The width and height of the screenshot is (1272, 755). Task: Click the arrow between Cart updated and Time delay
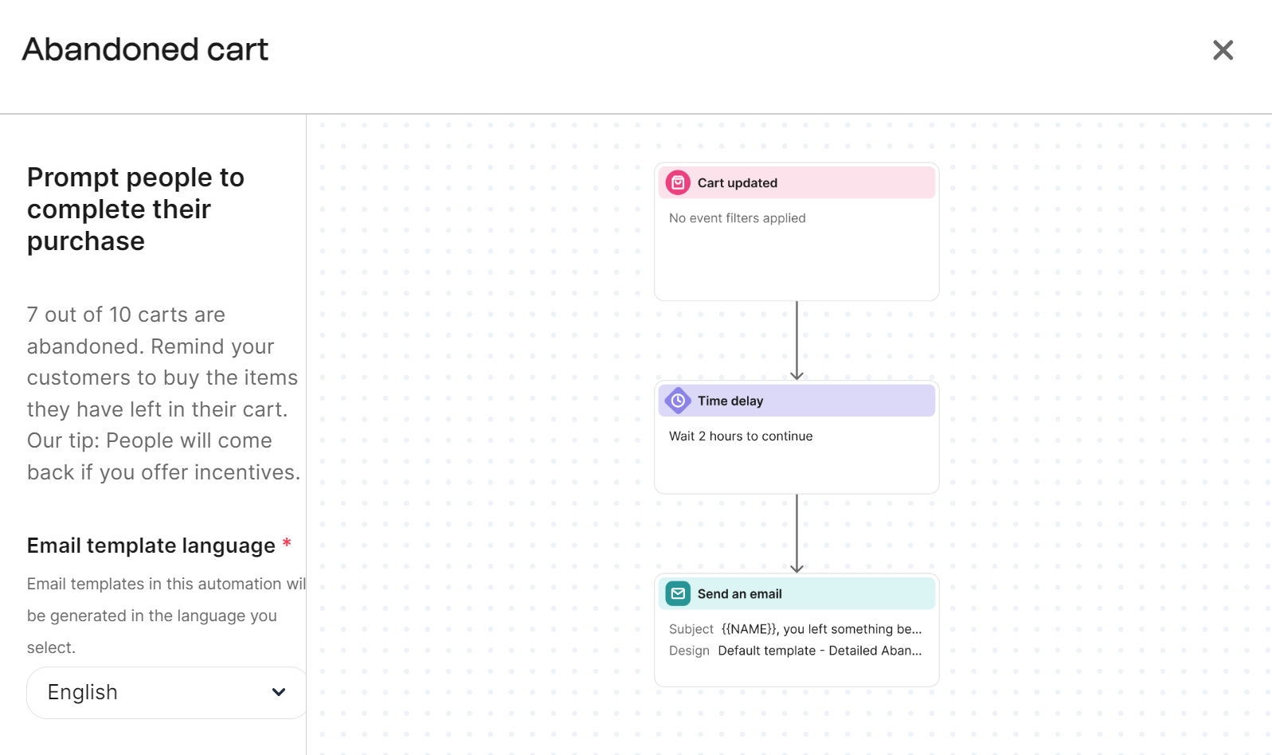point(797,338)
